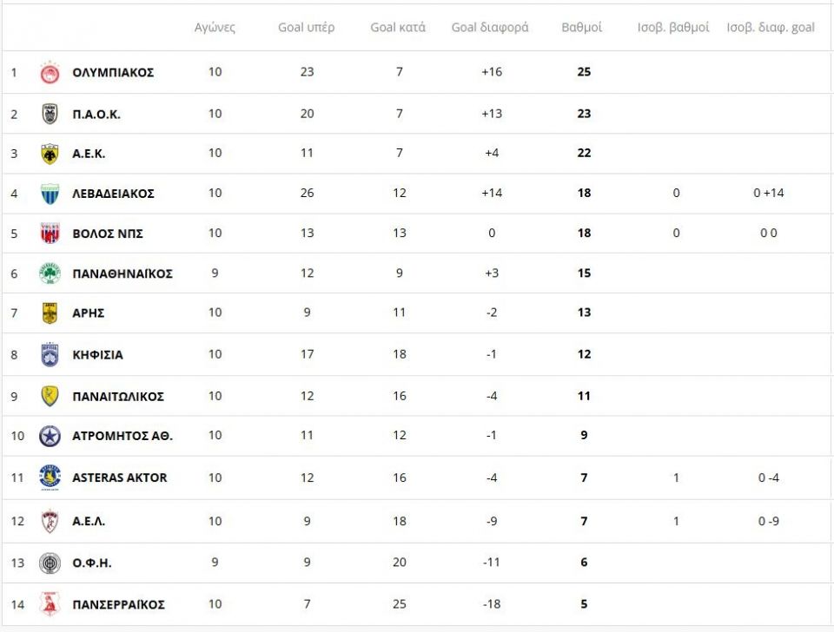Select the Αγώνες column header
The height and width of the screenshot is (632, 834).
pos(215,27)
